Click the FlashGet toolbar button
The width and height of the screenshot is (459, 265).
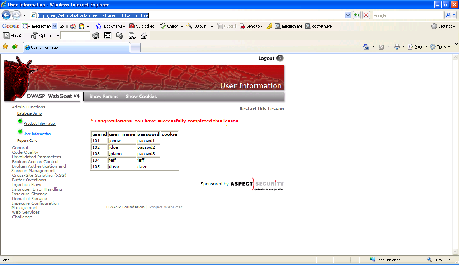pos(15,36)
